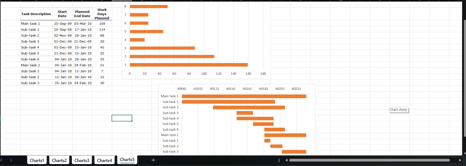
Task: Switch to the Charts1 sheet tab
Action: point(37,160)
